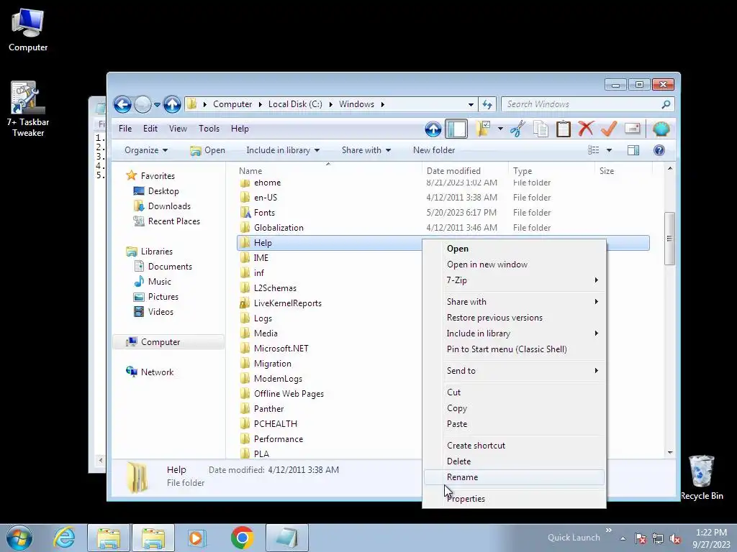The width and height of the screenshot is (737, 552).
Task: Click the Back navigation arrow
Action: tap(122, 104)
